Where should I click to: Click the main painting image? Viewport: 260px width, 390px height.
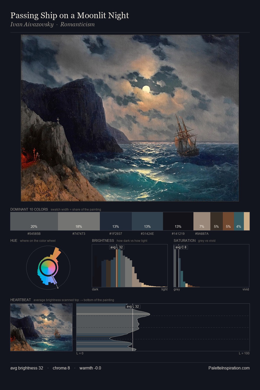(x=130, y=118)
